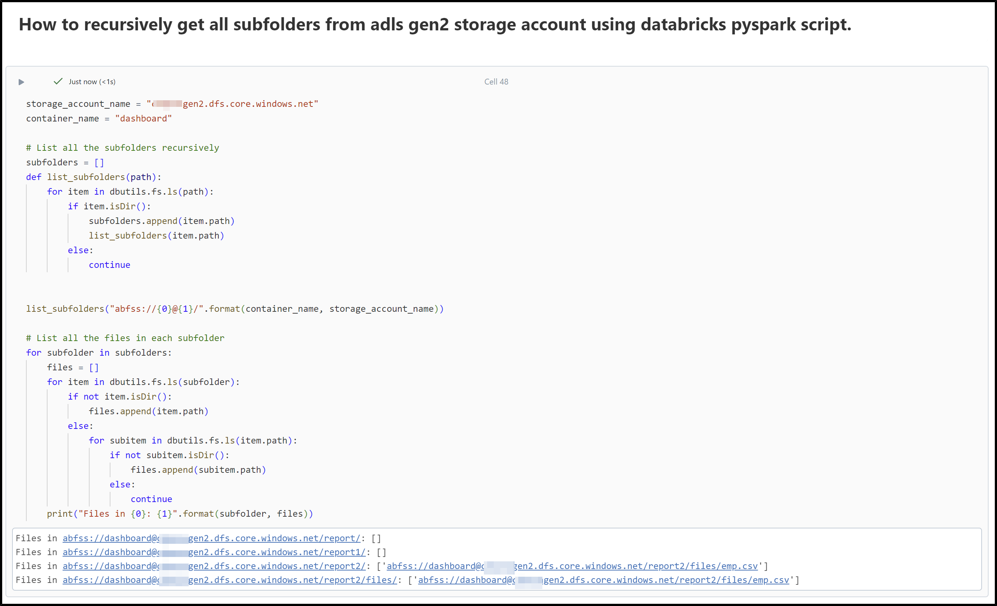Screen dimensions: 997x606
Task: Open the report/ folder output link
Action: click(x=210, y=538)
